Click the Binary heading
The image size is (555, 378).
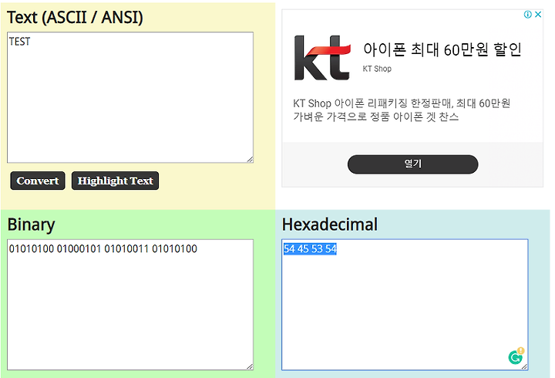coord(31,225)
